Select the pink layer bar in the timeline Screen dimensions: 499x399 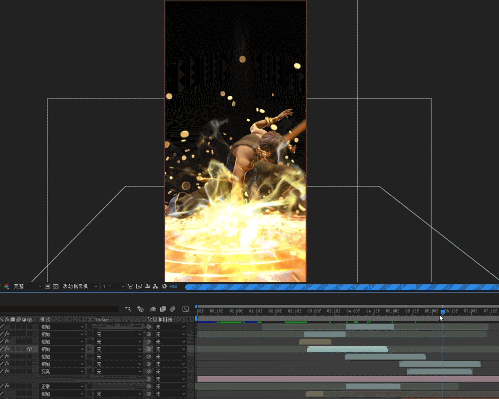pos(348,379)
